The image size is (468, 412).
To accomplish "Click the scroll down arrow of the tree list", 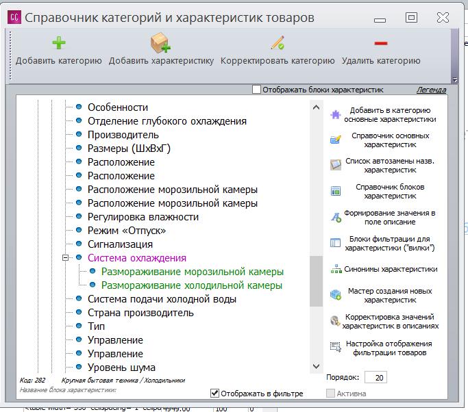I will pos(316,366).
